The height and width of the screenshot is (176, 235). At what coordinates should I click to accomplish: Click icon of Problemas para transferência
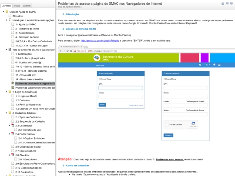[x=13, y=87]
